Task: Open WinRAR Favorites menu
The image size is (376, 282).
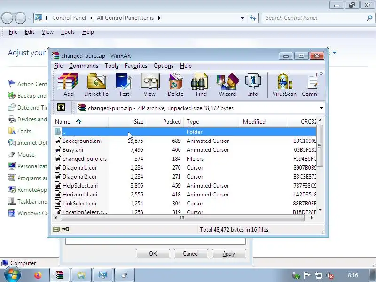Action: [136, 66]
